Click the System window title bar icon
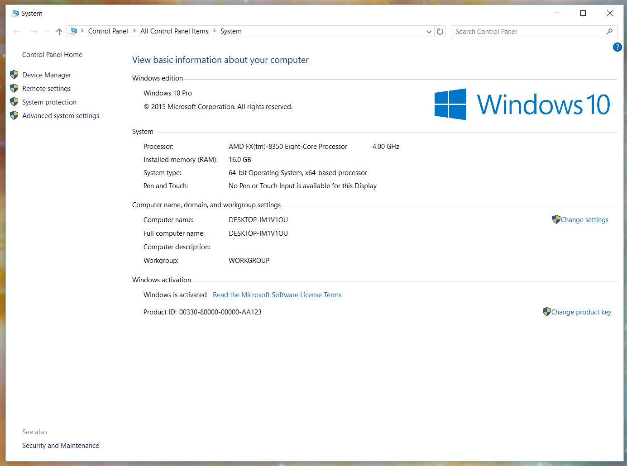 click(x=15, y=13)
